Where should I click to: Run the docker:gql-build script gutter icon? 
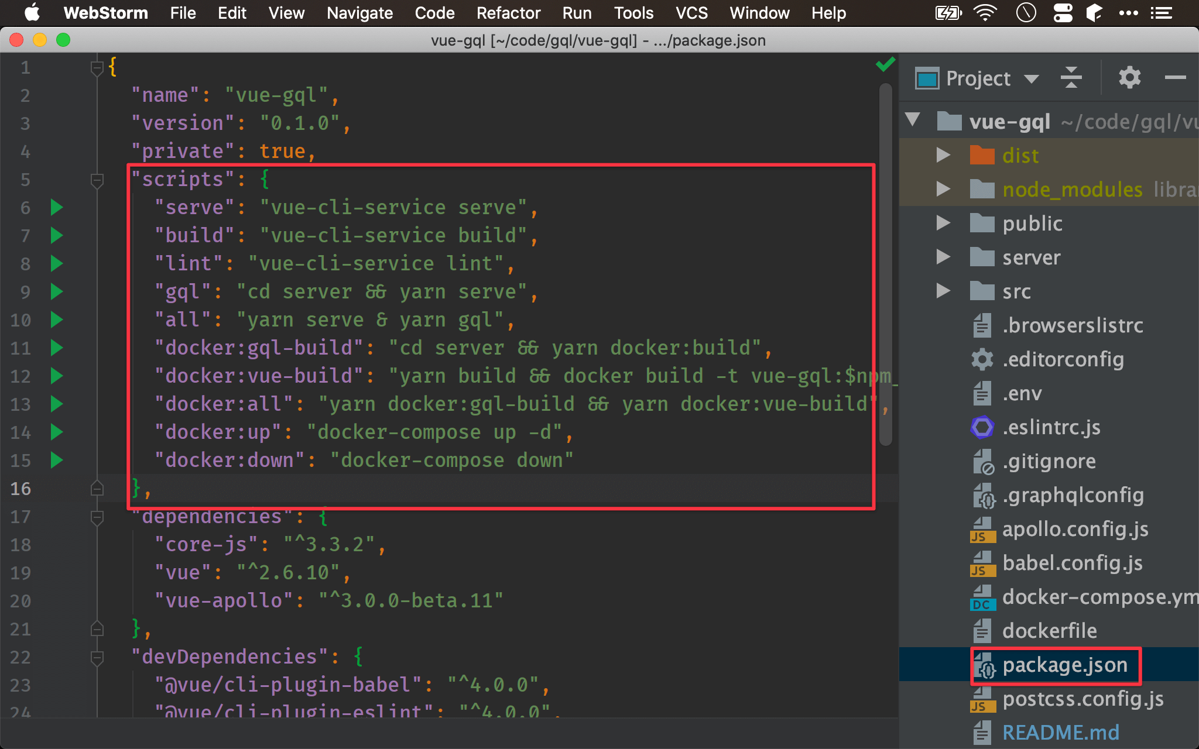pos(57,348)
